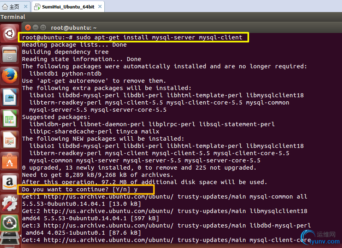This screenshot has height=248, width=342.
Task: Click 'The following NEW packages will be installed' line
Action: coord(103,139)
